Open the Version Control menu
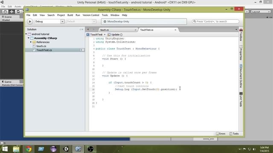The height and width of the screenshot is (153, 273). click(x=91, y=15)
